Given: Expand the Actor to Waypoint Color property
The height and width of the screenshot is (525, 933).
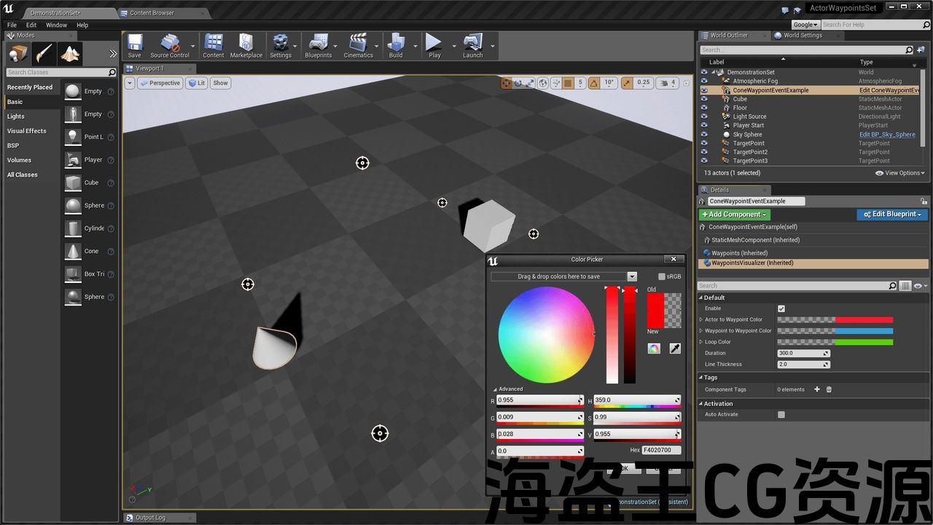Looking at the screenshot, I should (701, 319).
